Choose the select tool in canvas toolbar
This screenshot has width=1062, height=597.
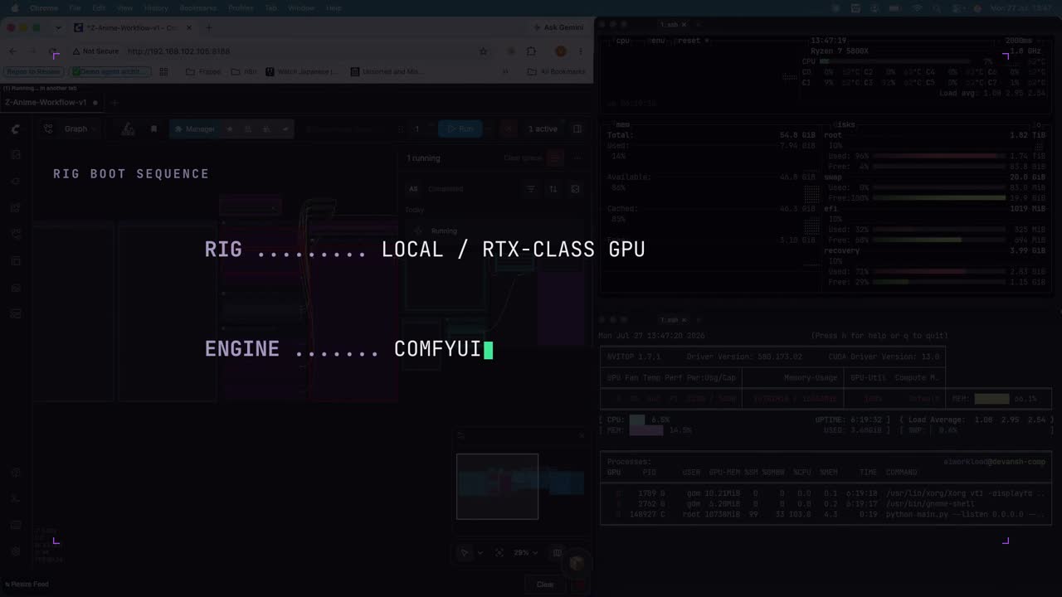click(x=465, y=552)
